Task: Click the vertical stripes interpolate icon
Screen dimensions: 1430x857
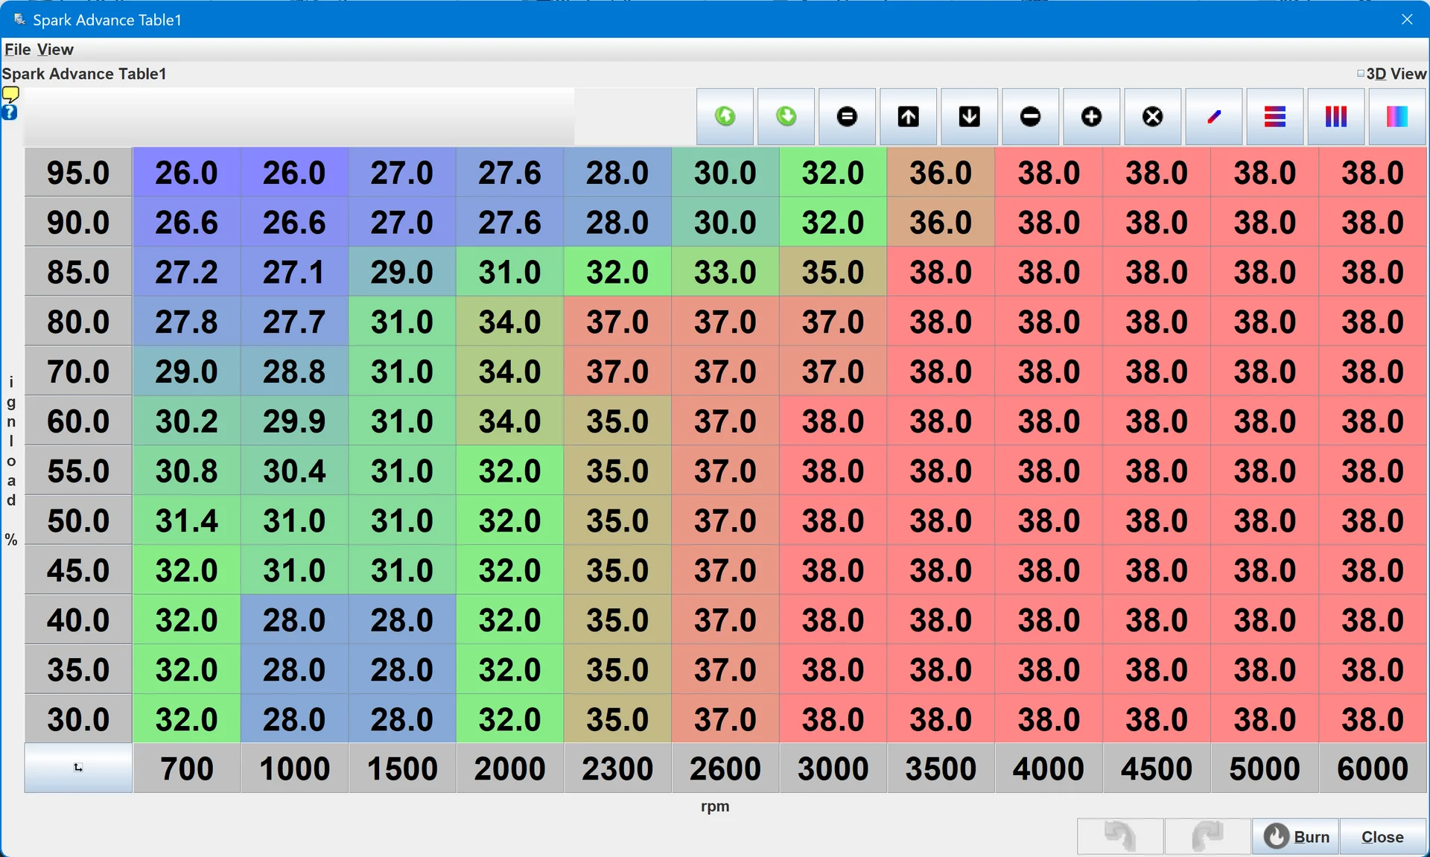Action: 1335,117
